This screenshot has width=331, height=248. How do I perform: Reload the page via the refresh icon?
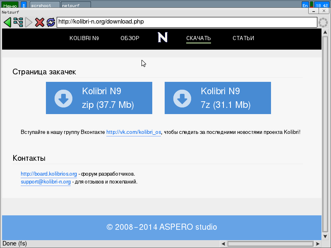pyautogui.click(x=50, y=22)
